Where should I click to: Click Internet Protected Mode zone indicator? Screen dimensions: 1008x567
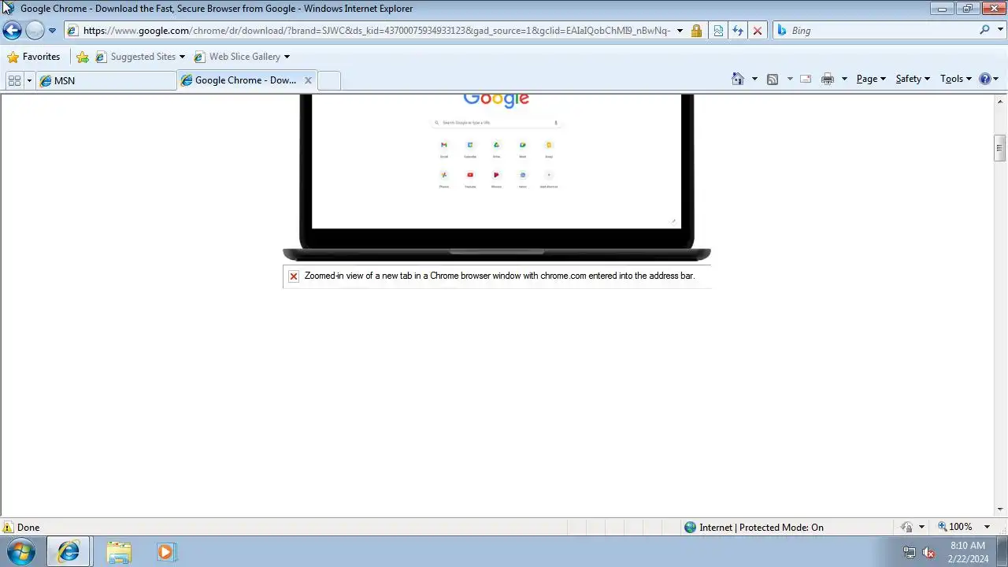[x=754, y=528]
